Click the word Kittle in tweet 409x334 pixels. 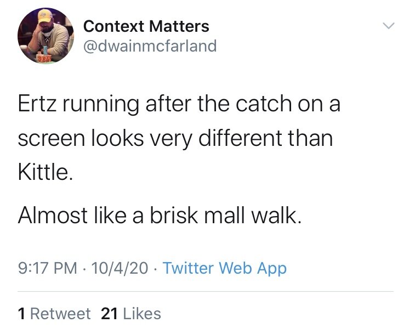(43, 173)
